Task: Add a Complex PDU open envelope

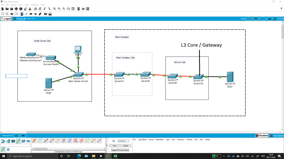Action: coord(50,14)
